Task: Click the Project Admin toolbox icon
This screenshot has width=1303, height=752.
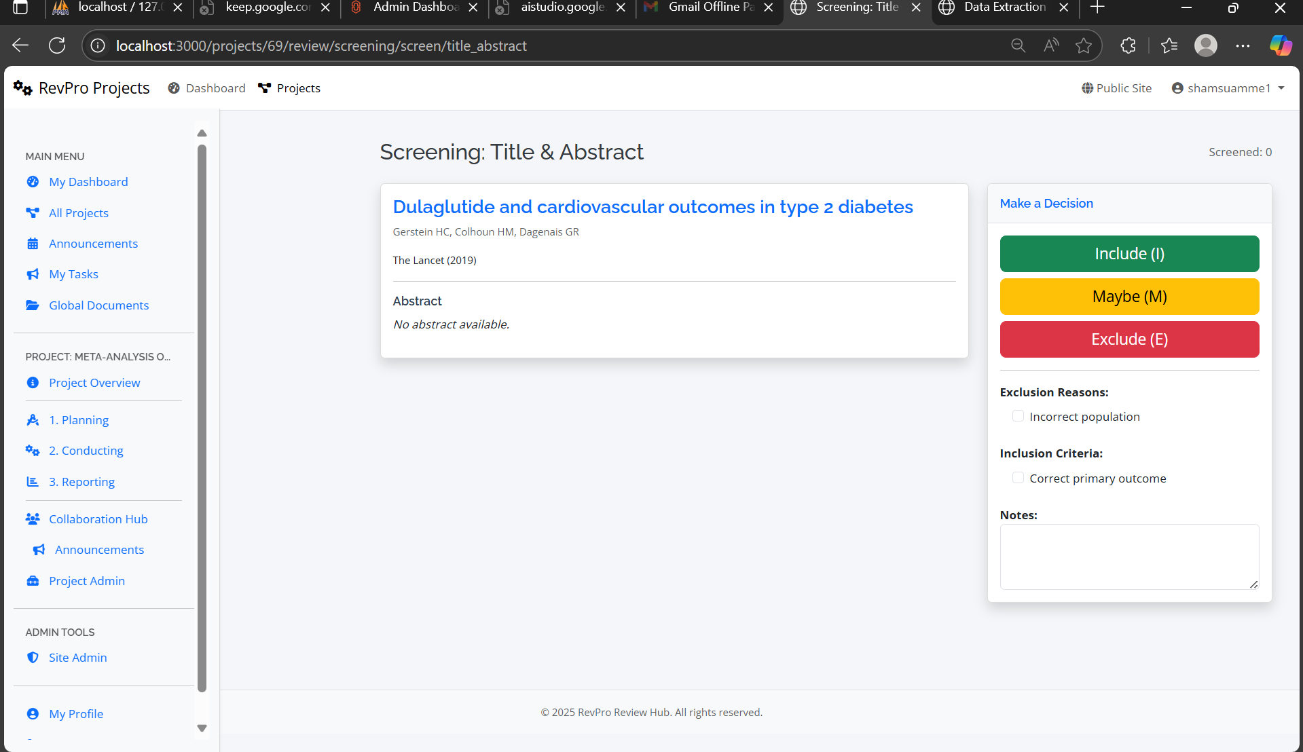Action: click(x=33, y=581)
